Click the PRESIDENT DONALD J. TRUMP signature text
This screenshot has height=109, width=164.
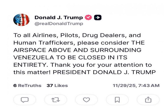(x=104, y=72)
